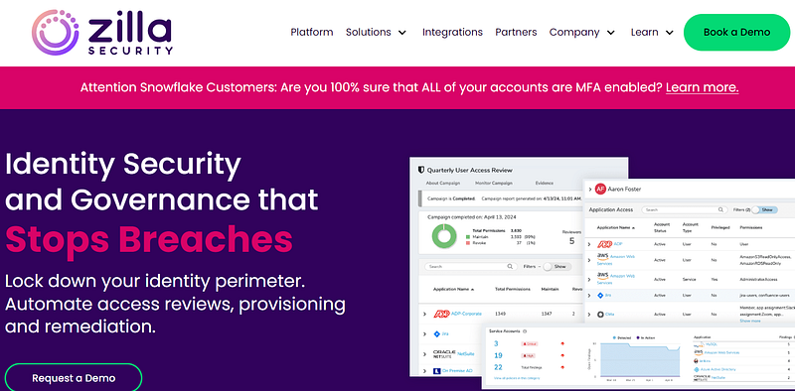Click the info icon beside Service Accounts
795x391 pixels.
click(525, 331)
